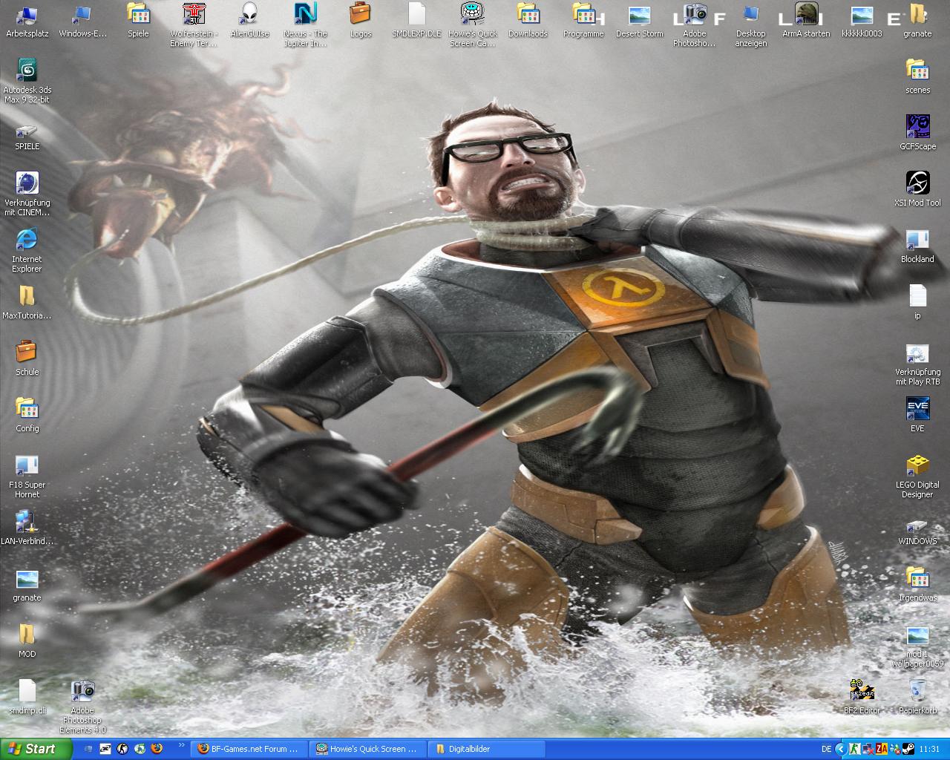Image resolution: width=950 pixels, height=760 pixels.
Task: Launch the CINEMA 4D Verknüpfung shortcut
Action: tap(27, 194)
